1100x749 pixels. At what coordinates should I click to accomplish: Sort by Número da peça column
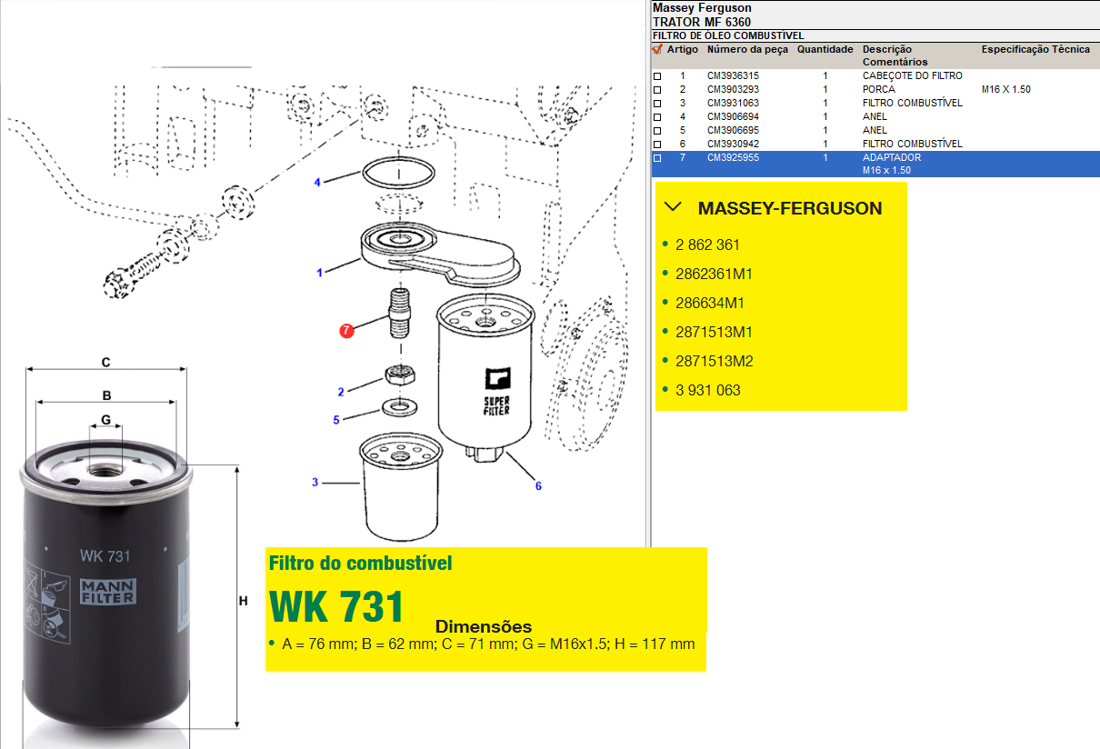pos(747,49)
